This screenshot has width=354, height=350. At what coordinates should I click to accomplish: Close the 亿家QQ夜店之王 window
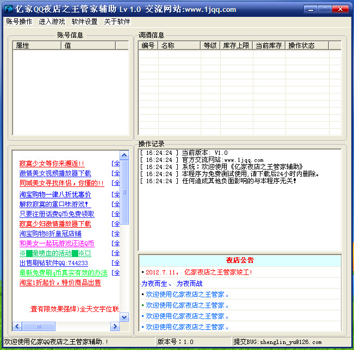[340, 9]
